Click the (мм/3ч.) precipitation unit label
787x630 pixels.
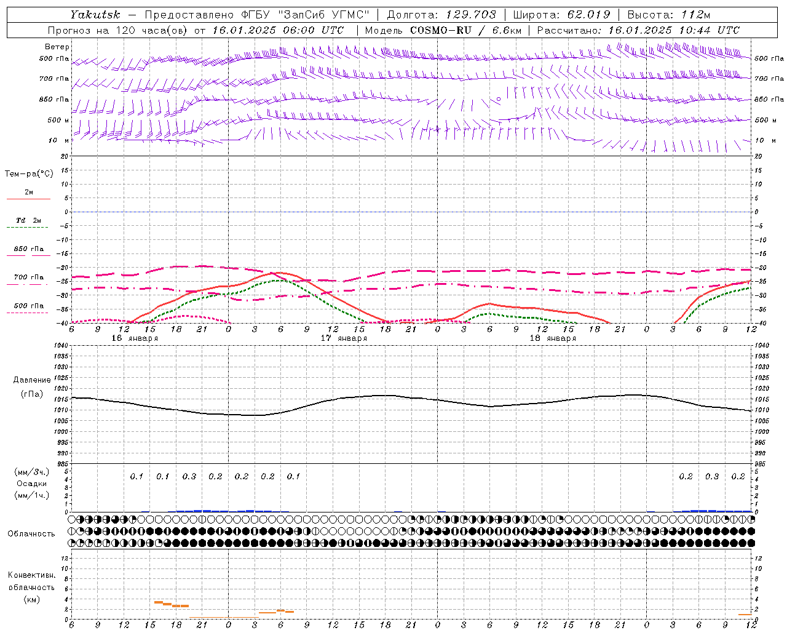click(31, 472)
